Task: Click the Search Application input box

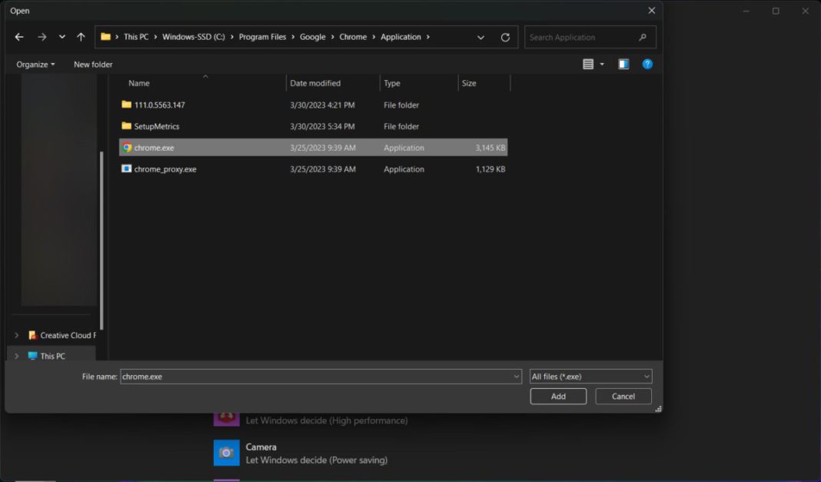Action: [580, 37]
